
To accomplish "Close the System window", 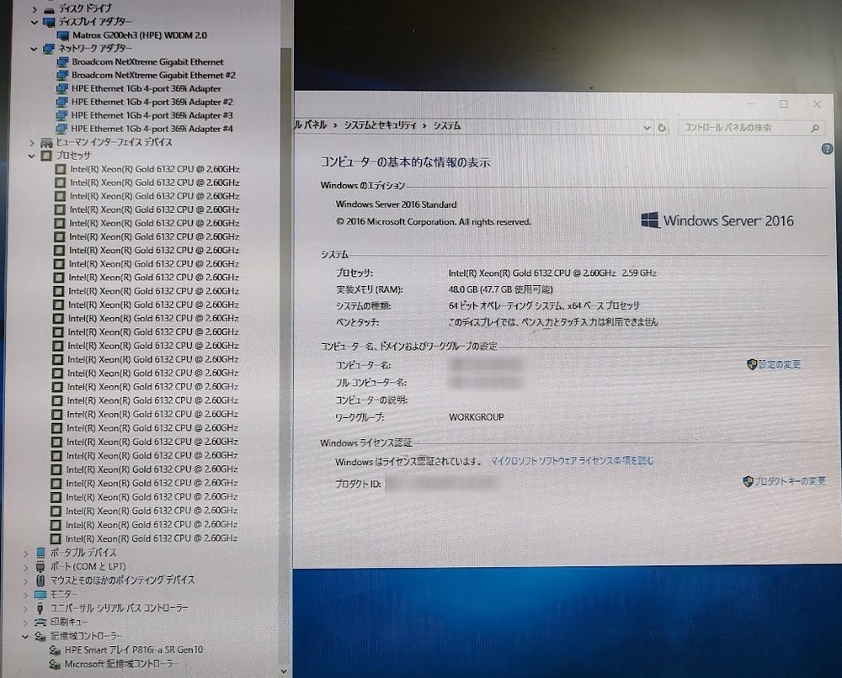I will pos(817,104).
